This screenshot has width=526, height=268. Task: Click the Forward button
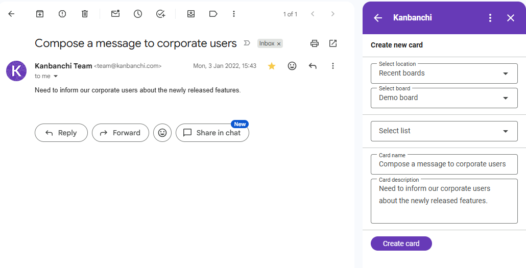tap(121, 133)
